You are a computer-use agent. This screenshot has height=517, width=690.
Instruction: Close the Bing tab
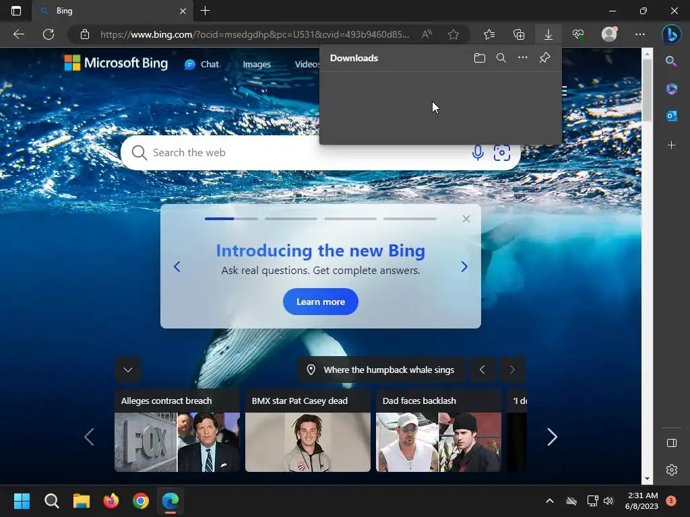click(x=183, y=11)
